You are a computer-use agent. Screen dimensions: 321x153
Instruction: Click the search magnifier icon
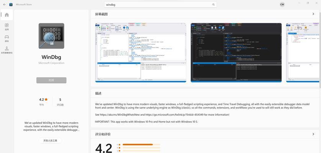(213, 5)
